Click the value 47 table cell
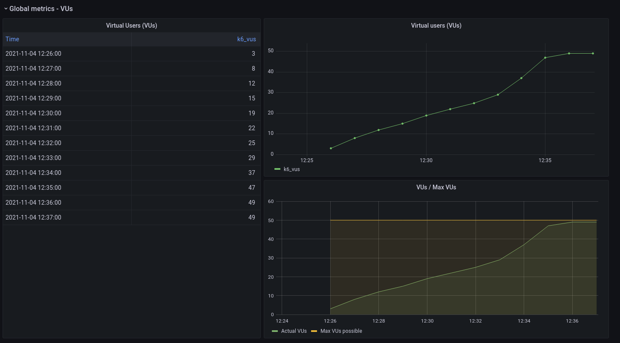 point(251,188)
